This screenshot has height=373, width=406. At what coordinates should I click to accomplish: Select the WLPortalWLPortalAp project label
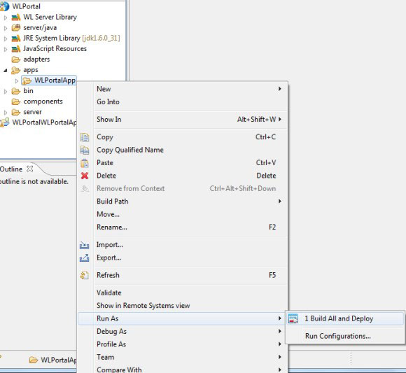coord(44,122)
